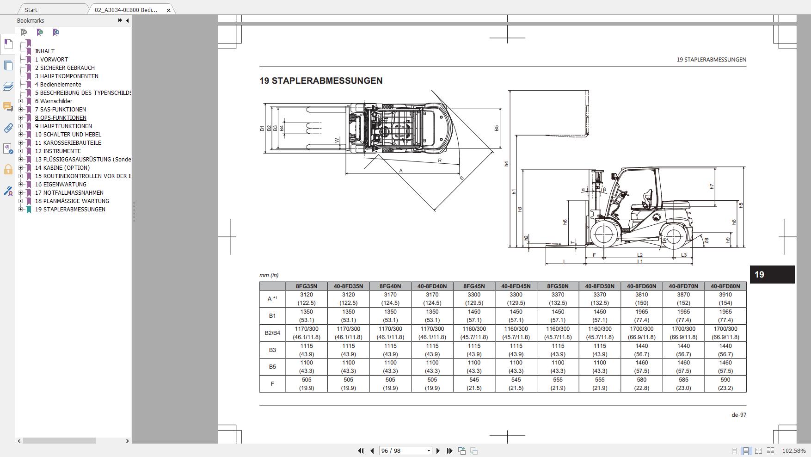
Task: Close the 02_A3034-0EB00 document tab
Action: click(168, 10)
